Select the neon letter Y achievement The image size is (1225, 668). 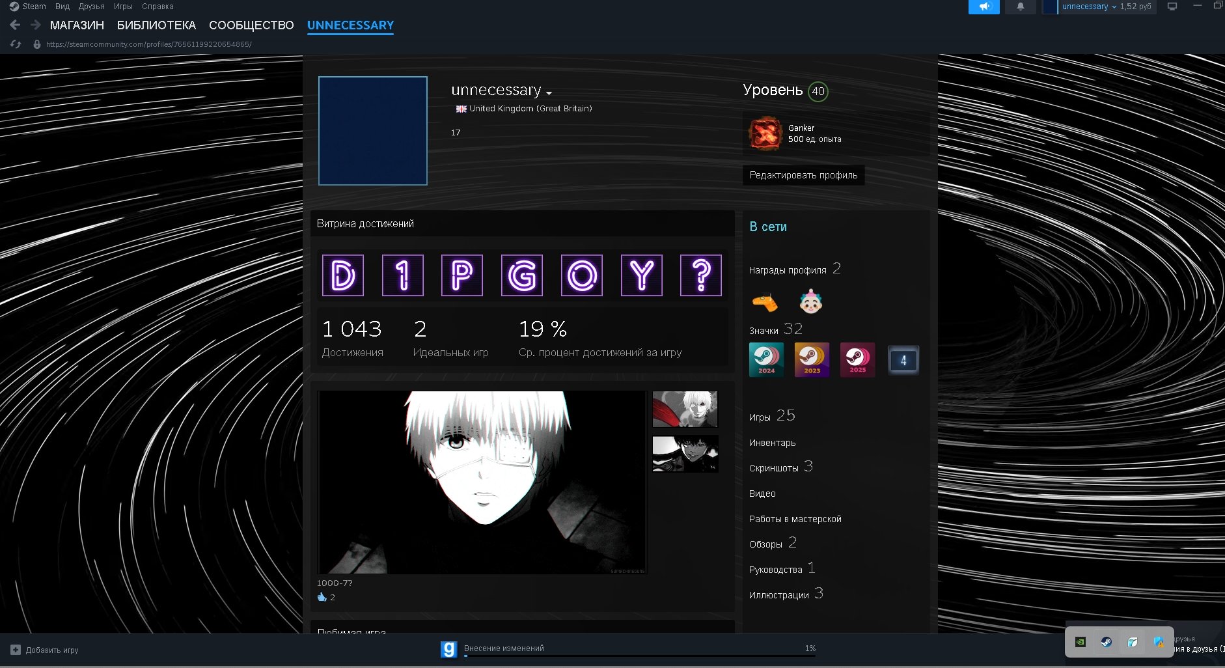[642, 275]
